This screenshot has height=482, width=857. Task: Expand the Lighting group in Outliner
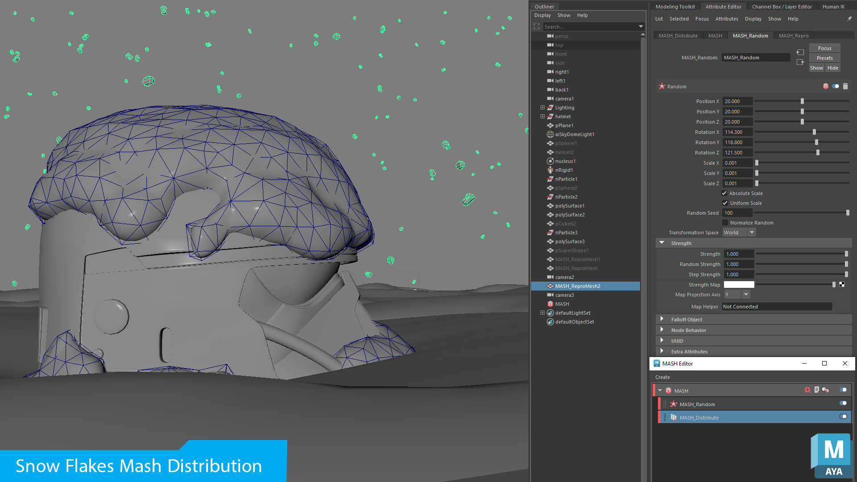[x=542, y=108]
